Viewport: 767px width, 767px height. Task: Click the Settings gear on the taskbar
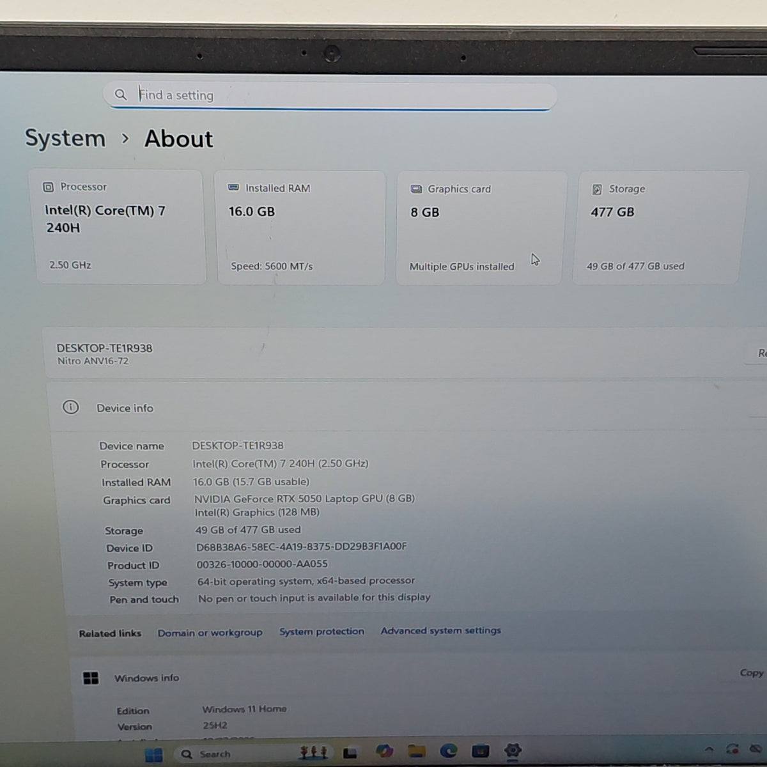point(513,750)
